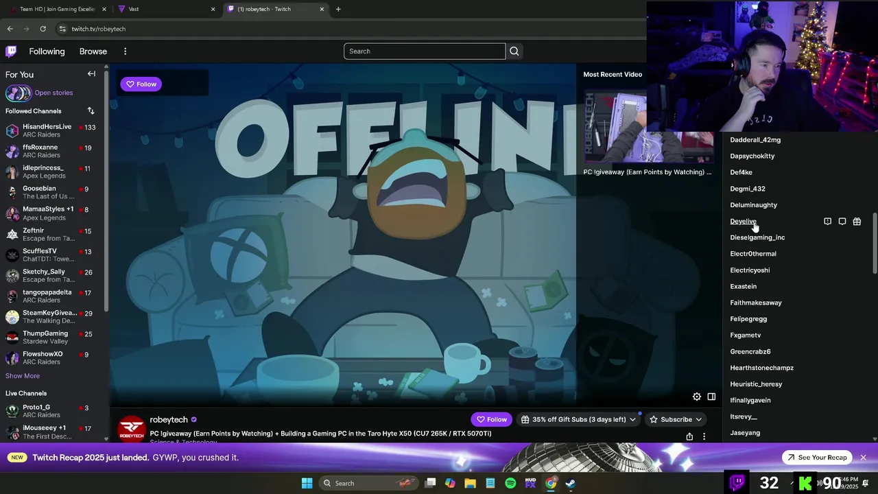
Task: Open Windows Start menu
Action: (307, 483)
